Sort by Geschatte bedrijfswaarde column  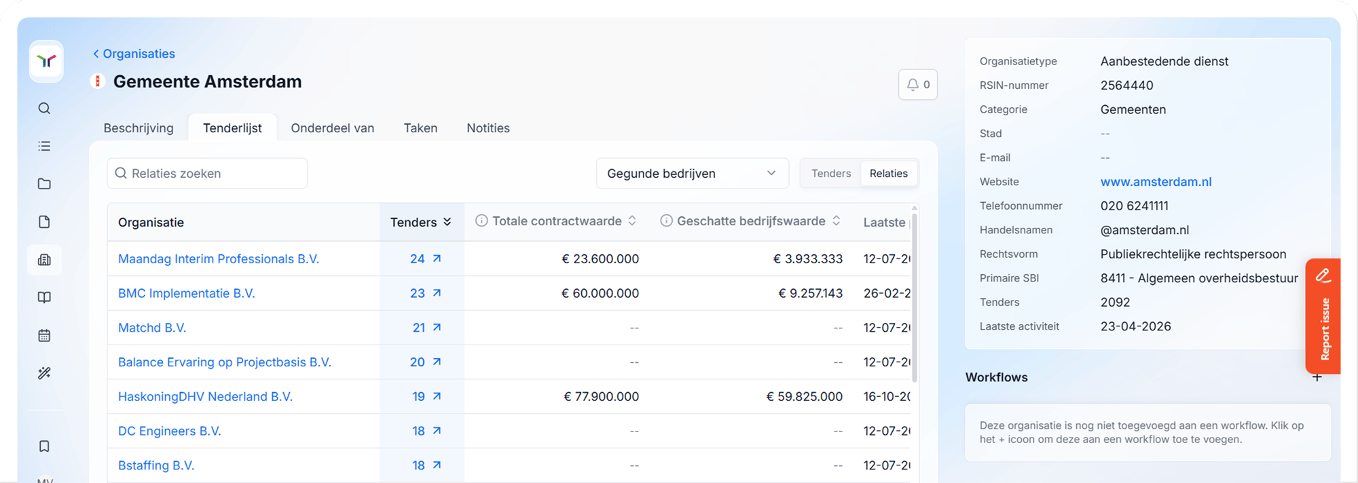click(751, 221)
